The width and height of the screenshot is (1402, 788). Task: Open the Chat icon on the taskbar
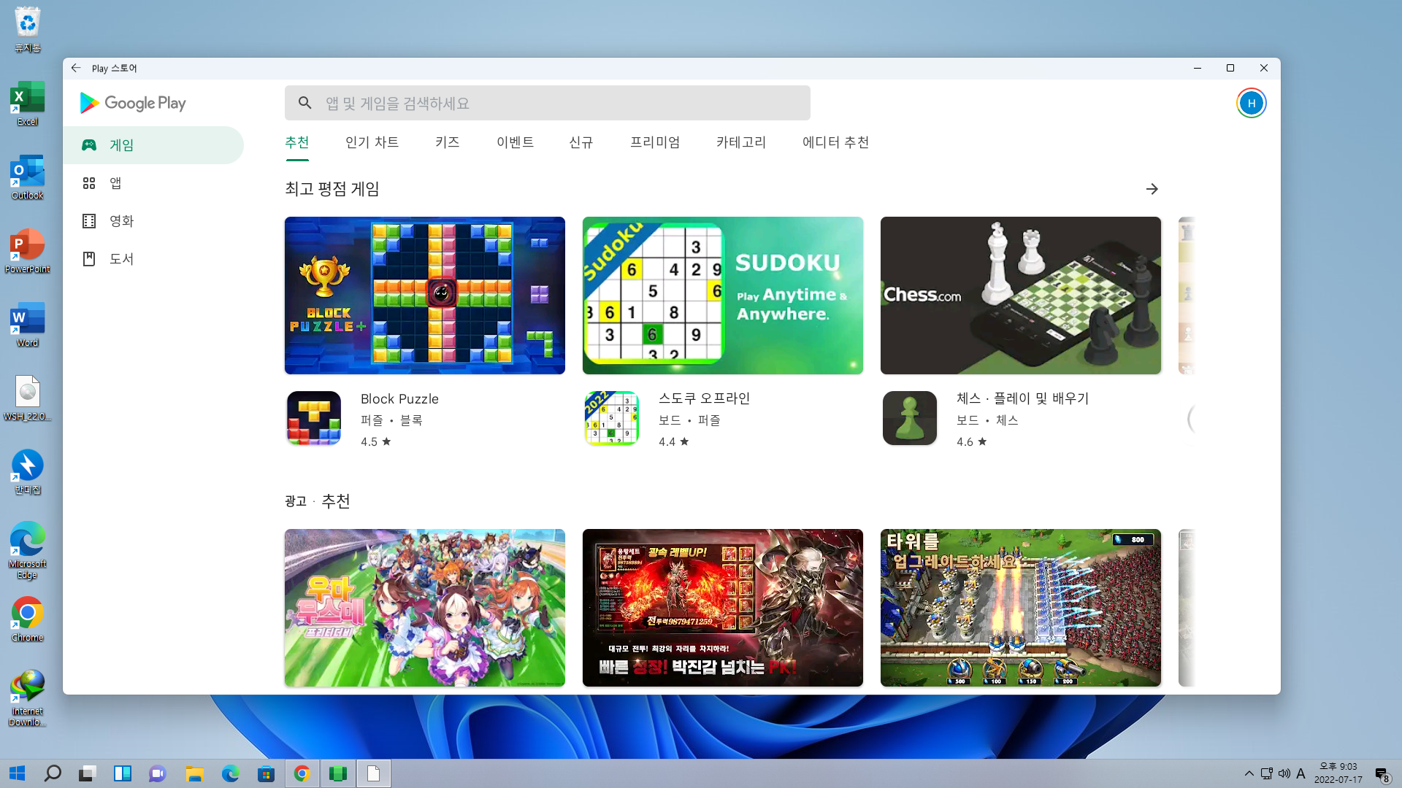(158, 773)
